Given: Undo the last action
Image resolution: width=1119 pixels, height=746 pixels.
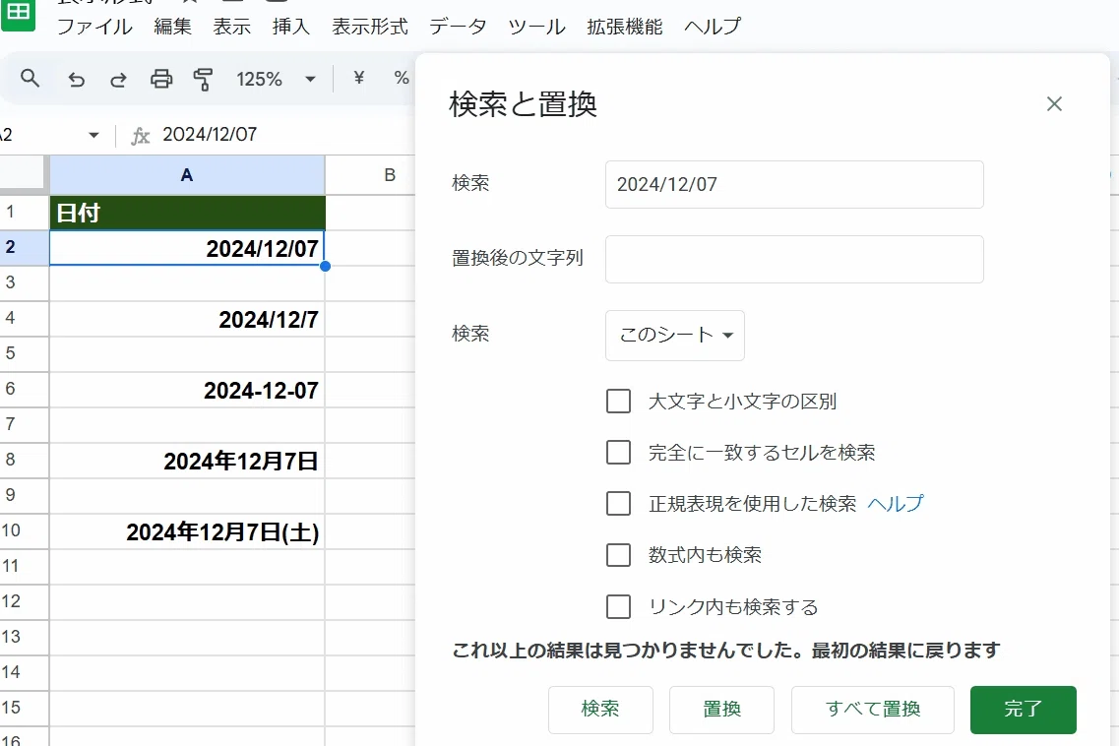Looking at the screenshot, I should (77, 79).
